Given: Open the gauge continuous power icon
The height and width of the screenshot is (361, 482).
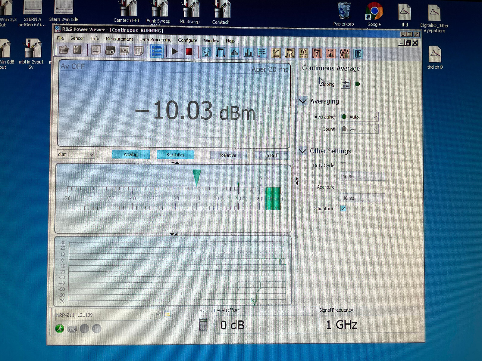Looking at the screenshot, I should point(206,52).
